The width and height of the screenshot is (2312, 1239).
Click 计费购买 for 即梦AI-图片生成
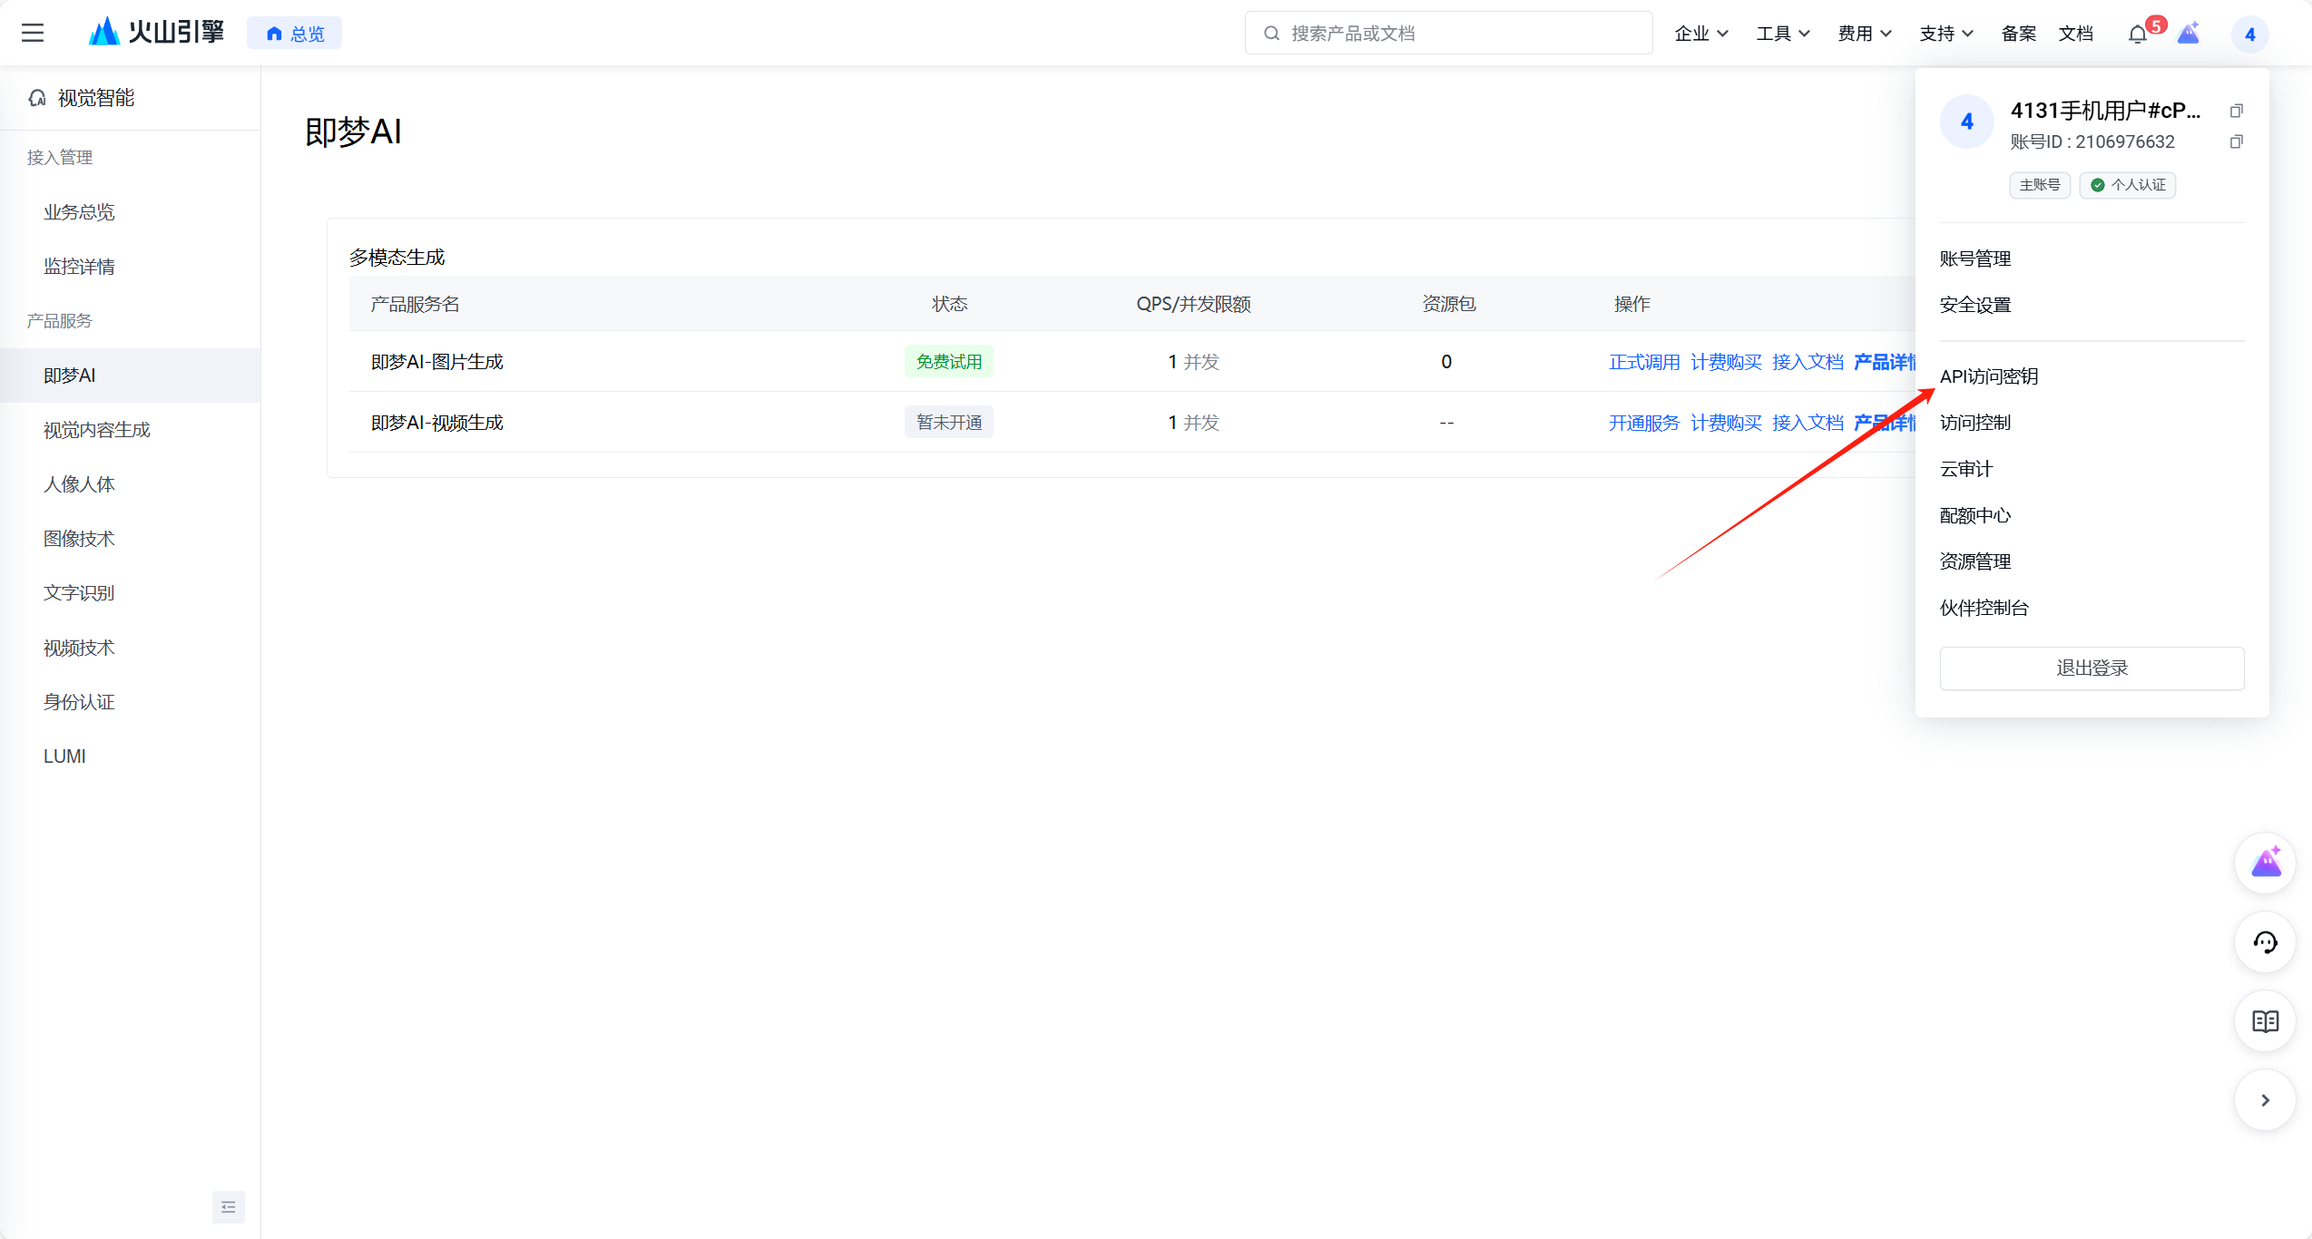1726,362
